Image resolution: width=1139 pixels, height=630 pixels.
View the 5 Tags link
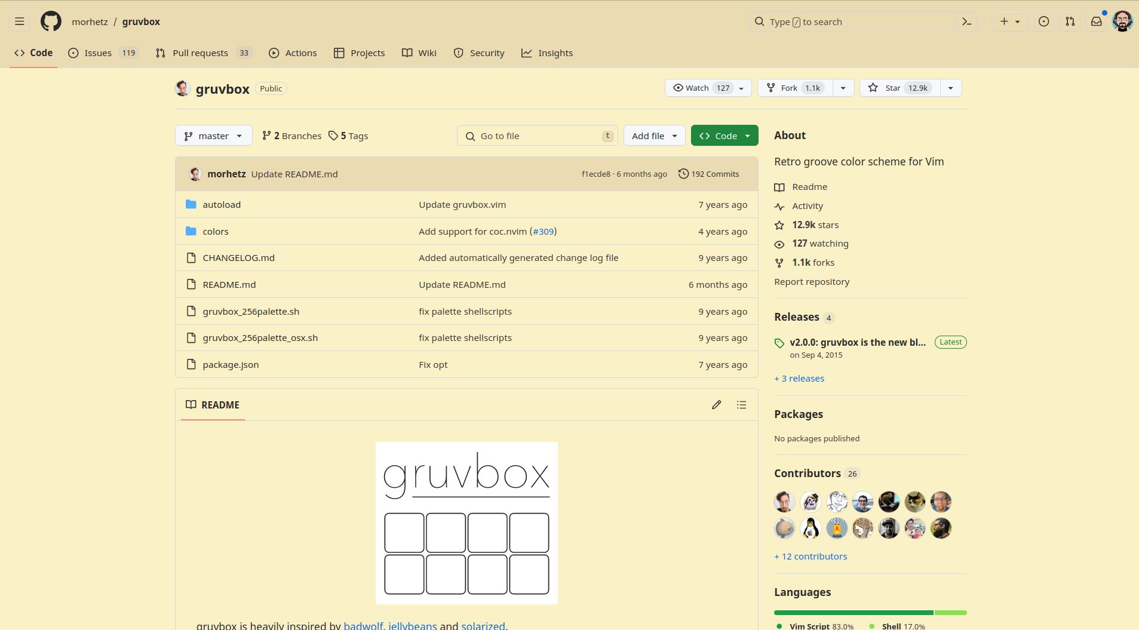(x=348, y=136)
